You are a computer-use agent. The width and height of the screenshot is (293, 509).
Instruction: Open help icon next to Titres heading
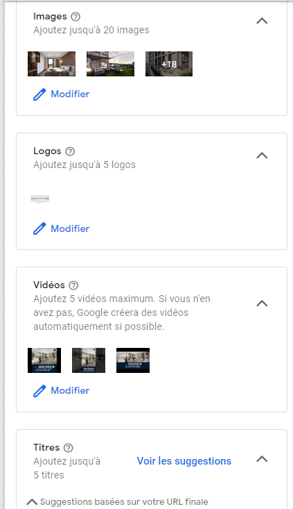click(x=69, y=448)
